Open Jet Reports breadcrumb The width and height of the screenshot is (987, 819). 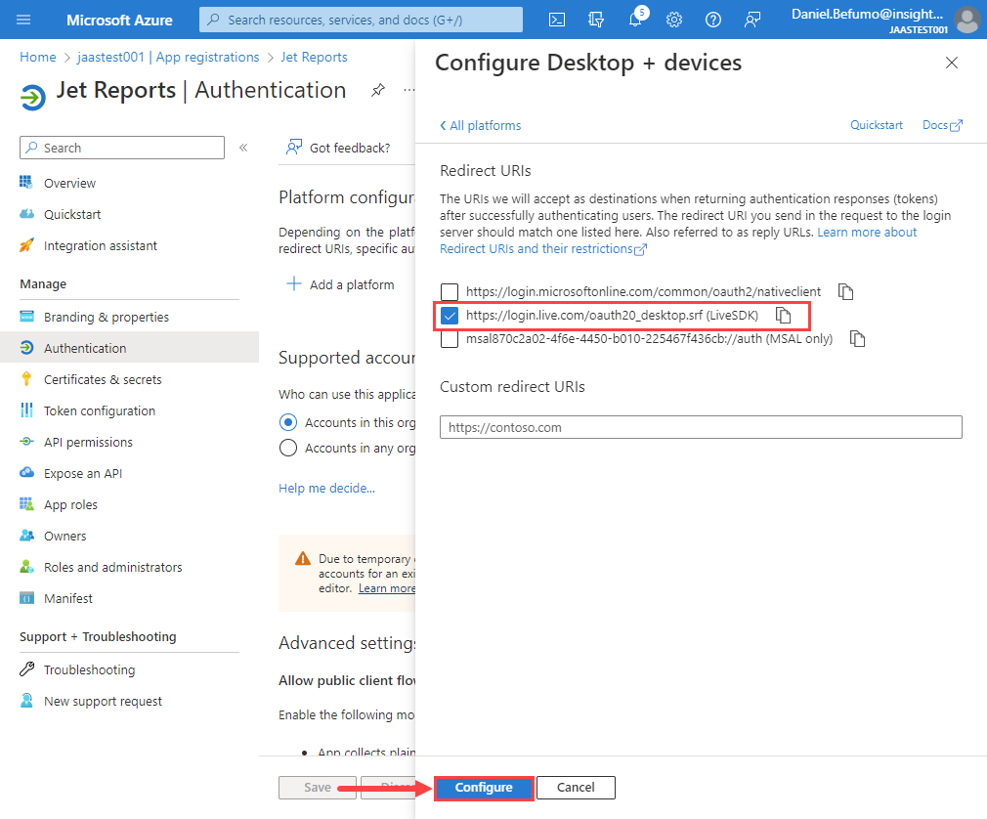314,57
